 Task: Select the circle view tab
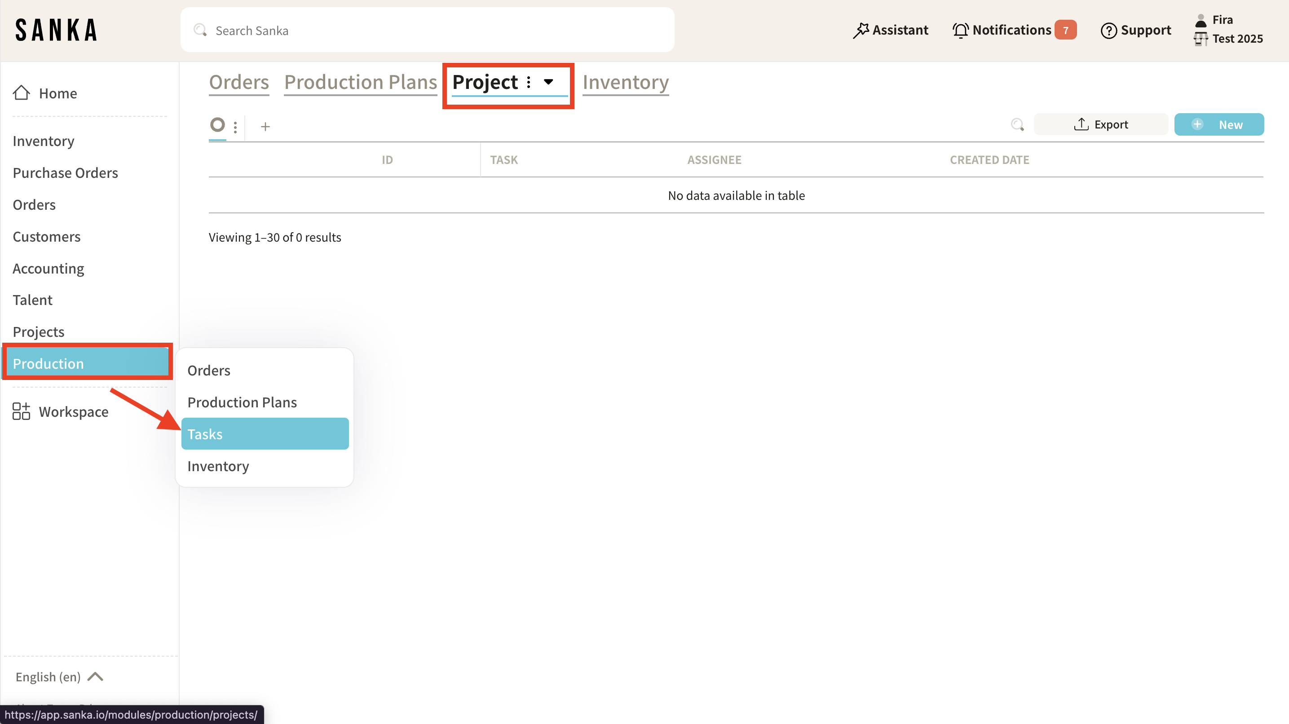point(217,124)
